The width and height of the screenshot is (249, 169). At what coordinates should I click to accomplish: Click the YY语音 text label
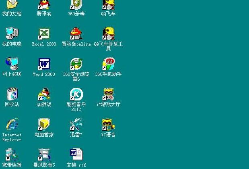[108, 135]
